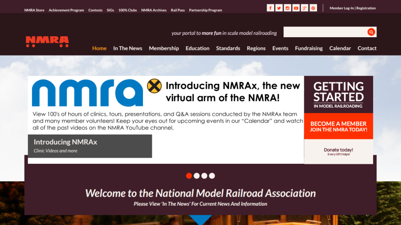
Task: Click Become a Member button
Action: (x=338, y=126)
